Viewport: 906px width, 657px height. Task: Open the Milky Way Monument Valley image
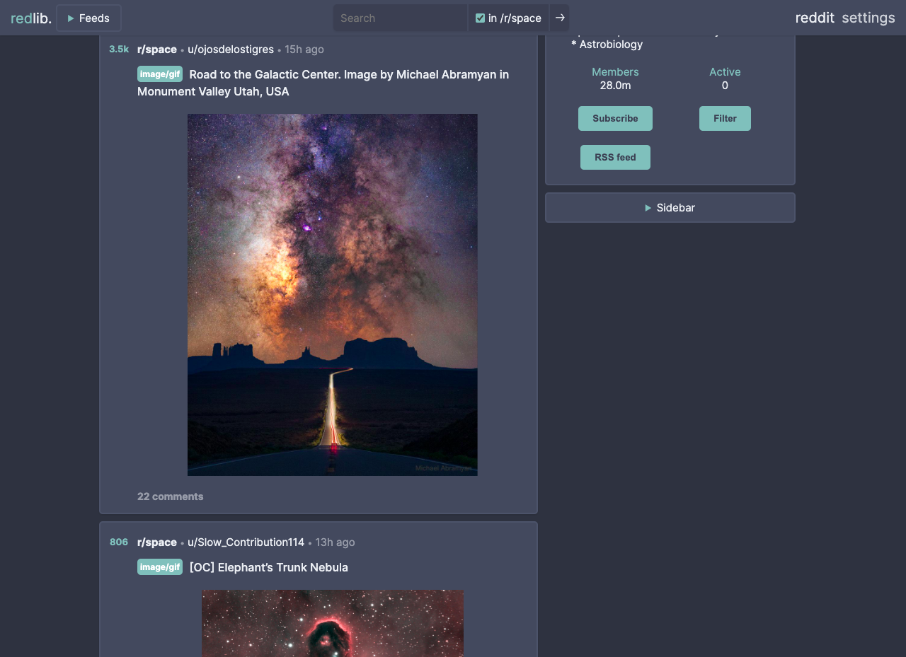tap(333, 295)
